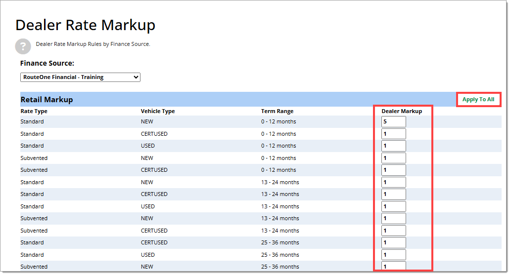
Task: Focus markup field for Standard USED 0-12 months
Action: [393, 146]
